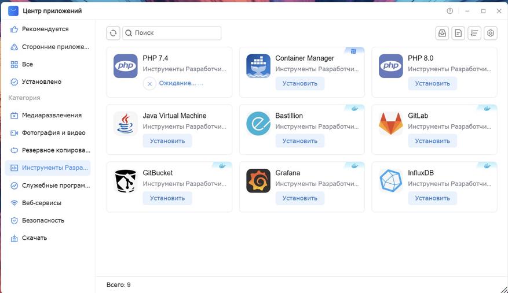Open the 'Container Manager' title
The width and height of the screenshot is (508, 293).
305,58
